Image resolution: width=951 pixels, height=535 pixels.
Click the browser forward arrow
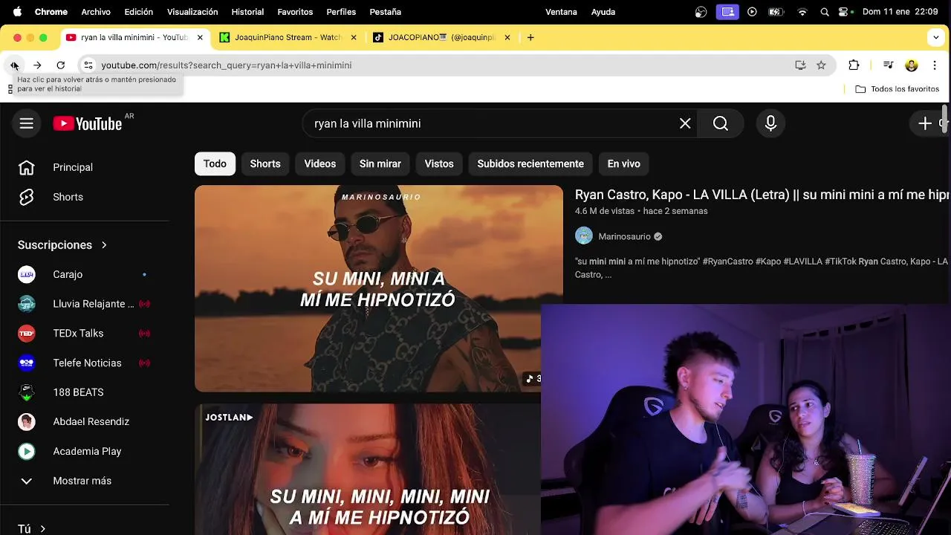click(37, 65)
